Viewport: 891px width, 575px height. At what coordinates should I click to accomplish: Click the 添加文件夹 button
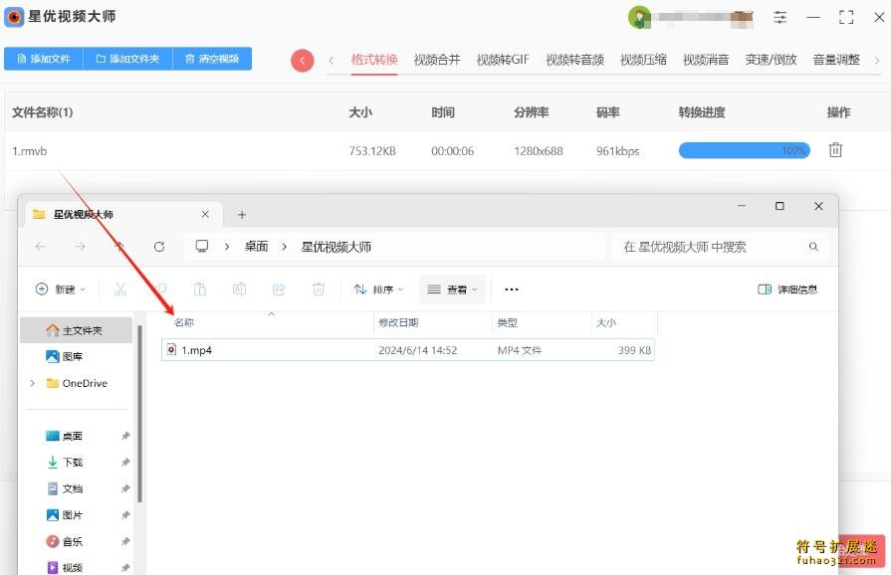tap(127, 59)
